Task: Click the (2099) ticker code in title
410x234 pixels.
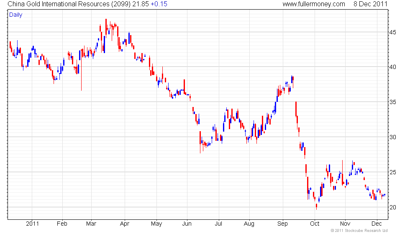Action: (x=121, y=4)
